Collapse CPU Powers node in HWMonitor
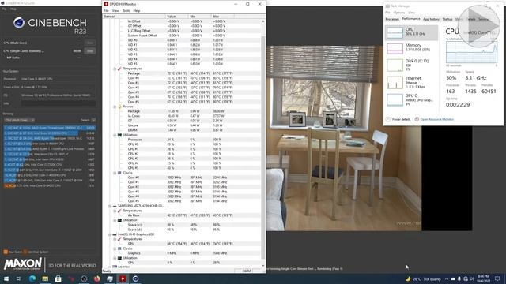Screen dimensions: 506x284 115,106
